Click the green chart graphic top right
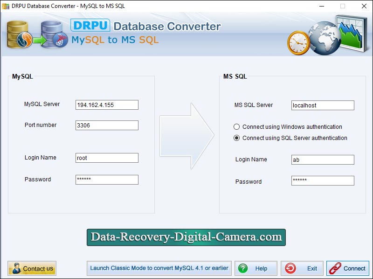373x279 pixels. coord(351,33)
